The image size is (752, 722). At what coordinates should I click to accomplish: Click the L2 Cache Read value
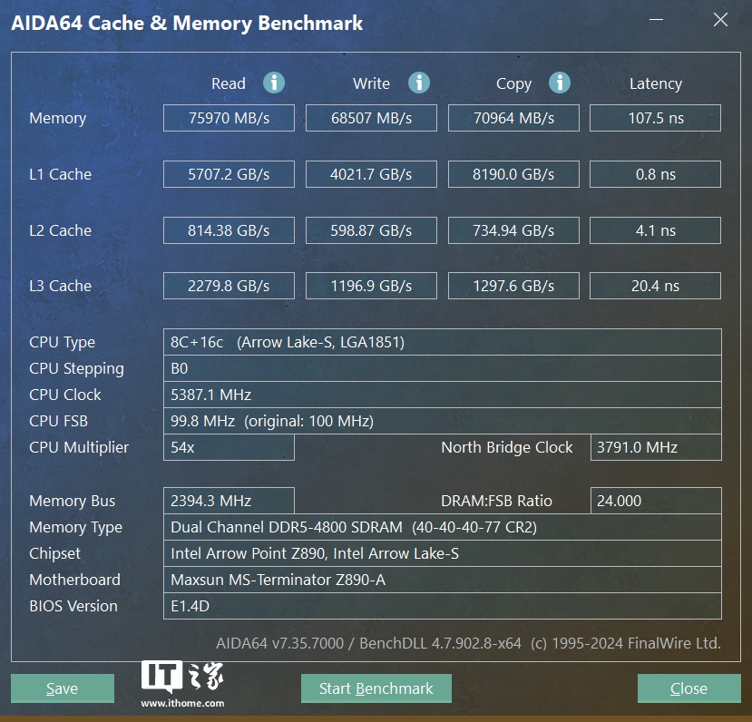click(x=229, y=230)
